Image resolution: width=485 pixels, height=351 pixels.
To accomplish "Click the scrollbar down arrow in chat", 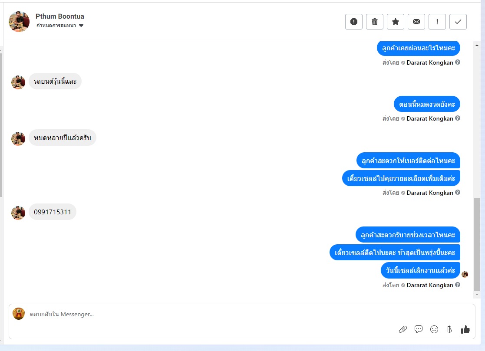I will click(x=477, y=295).
